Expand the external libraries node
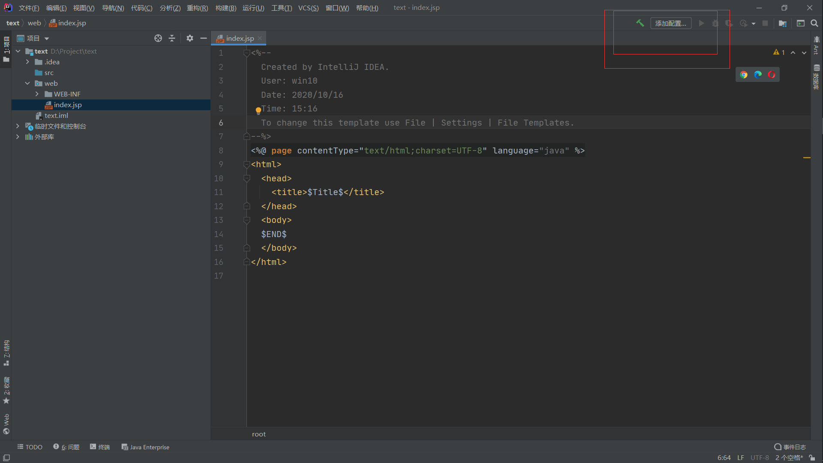Image resolution: width=823 pixels, height=463 pixels. click(x=18, y=137)
